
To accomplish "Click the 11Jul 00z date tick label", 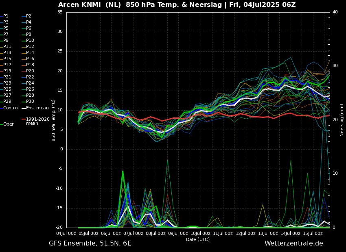I will (x=223, y=233).
